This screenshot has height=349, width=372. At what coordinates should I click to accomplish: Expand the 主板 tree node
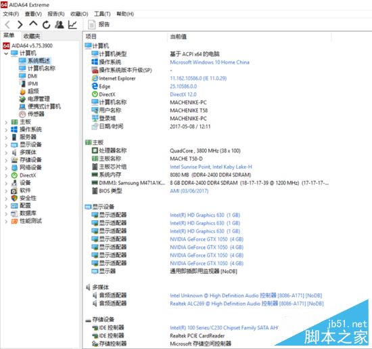pos(6,123)
